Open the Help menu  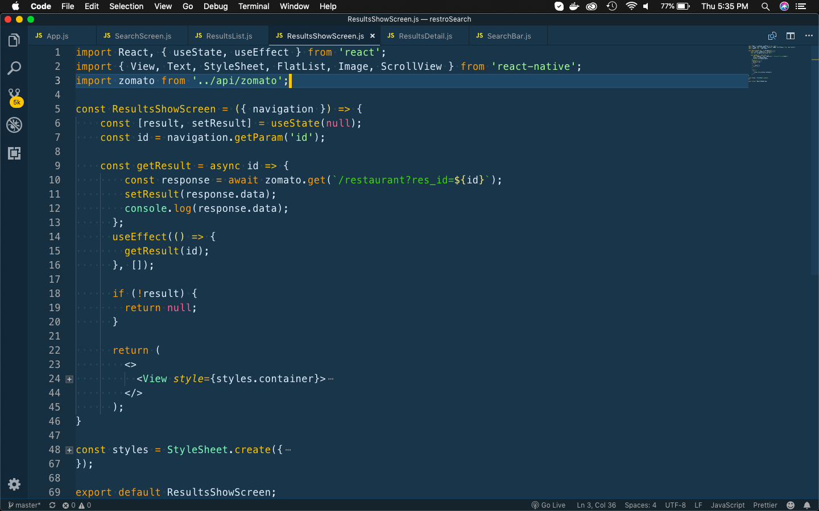click(328, 6)
